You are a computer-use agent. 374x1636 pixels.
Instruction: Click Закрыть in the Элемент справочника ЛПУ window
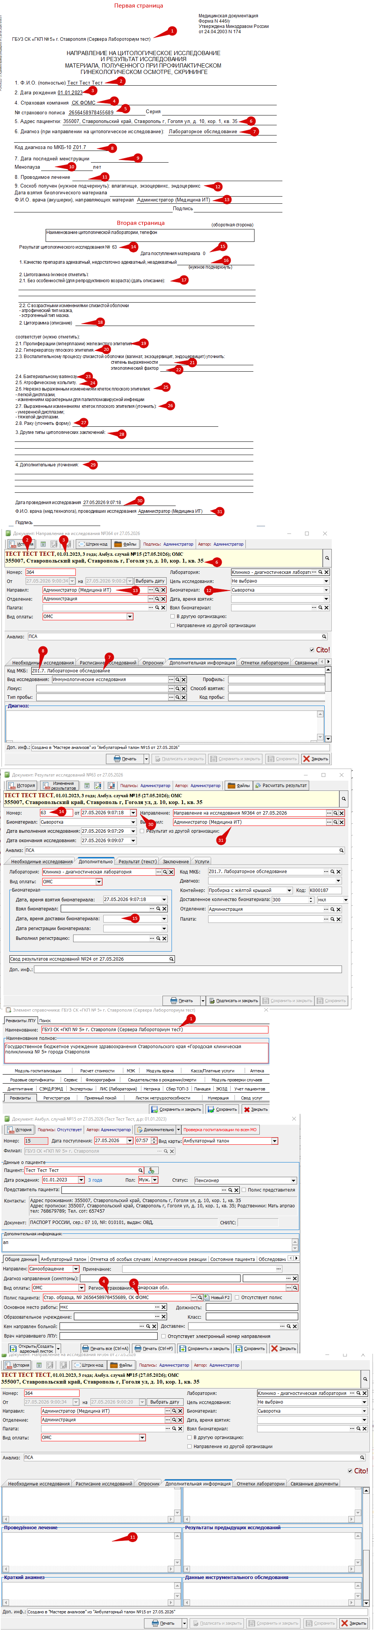click(255, 1110)
